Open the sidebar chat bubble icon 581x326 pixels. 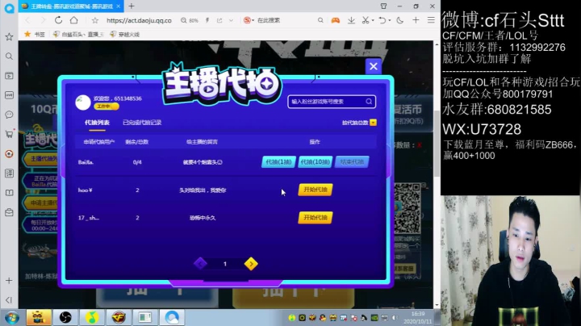tap(9, 115)
